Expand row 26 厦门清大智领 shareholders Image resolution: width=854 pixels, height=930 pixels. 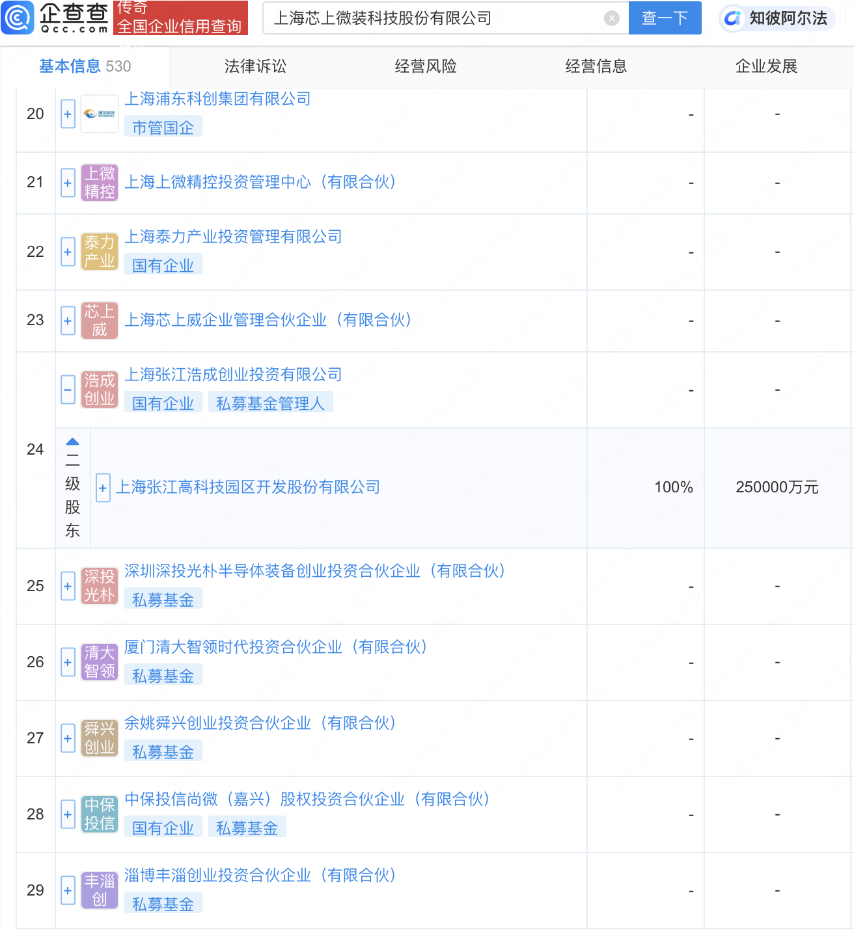point(68,662)
